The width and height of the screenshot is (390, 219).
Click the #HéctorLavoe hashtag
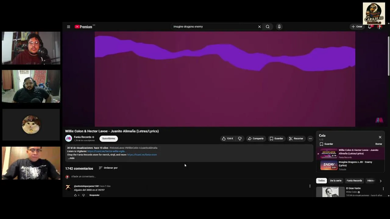(x=117, y=148)
